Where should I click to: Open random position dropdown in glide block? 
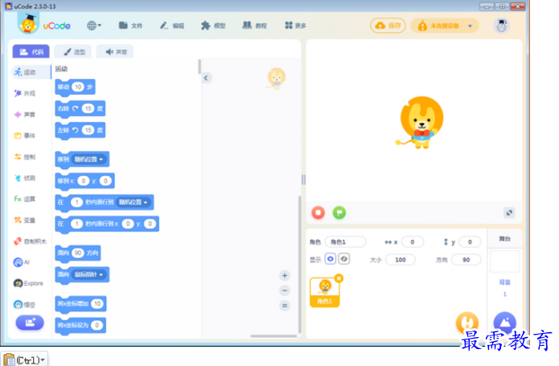pos(133,202)
